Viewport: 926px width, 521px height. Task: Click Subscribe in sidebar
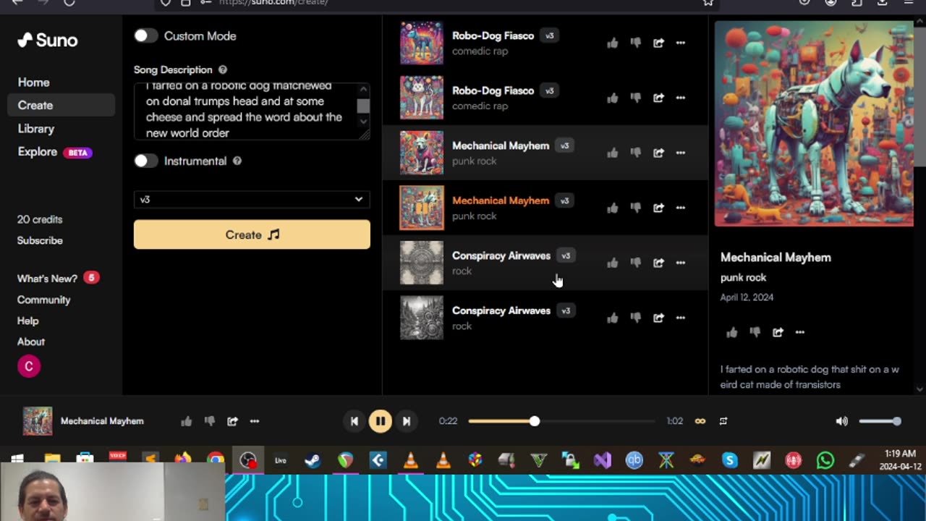coord(40,240)
